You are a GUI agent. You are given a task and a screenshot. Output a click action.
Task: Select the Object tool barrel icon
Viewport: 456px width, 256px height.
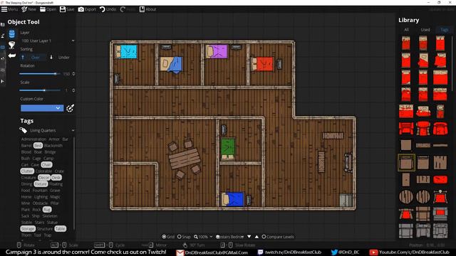[11, 34]
